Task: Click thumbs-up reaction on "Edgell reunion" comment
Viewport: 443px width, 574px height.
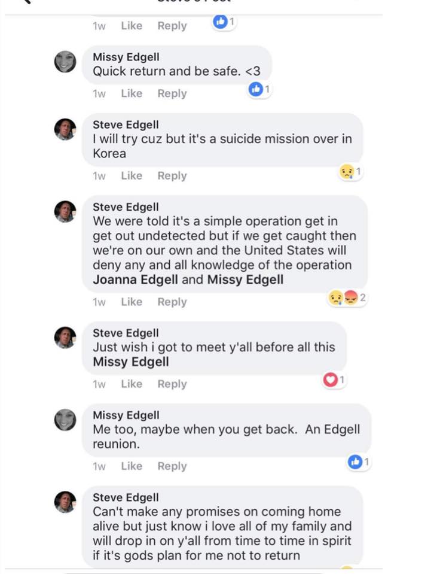Action: coord(355,461)
